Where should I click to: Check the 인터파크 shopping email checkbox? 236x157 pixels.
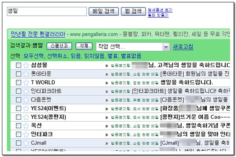click(18, 134)
